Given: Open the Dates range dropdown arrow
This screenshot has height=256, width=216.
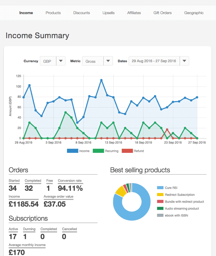Looking at the screenshot, I should tap(184, 61).
